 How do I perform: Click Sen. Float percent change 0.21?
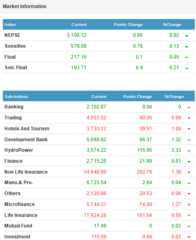click(174, 68)
